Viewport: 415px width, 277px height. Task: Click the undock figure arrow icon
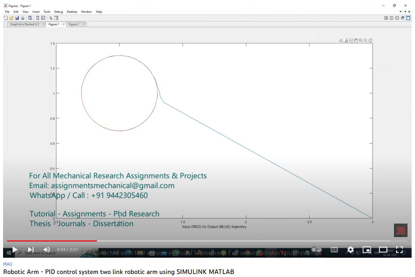(x=406, y=11)
